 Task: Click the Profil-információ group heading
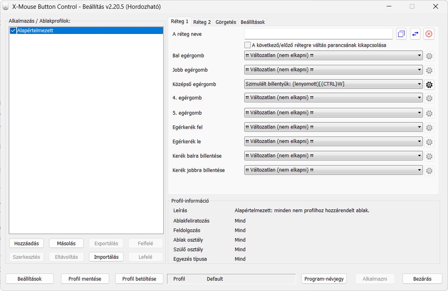pyautogui.click(x=190, y=201)
